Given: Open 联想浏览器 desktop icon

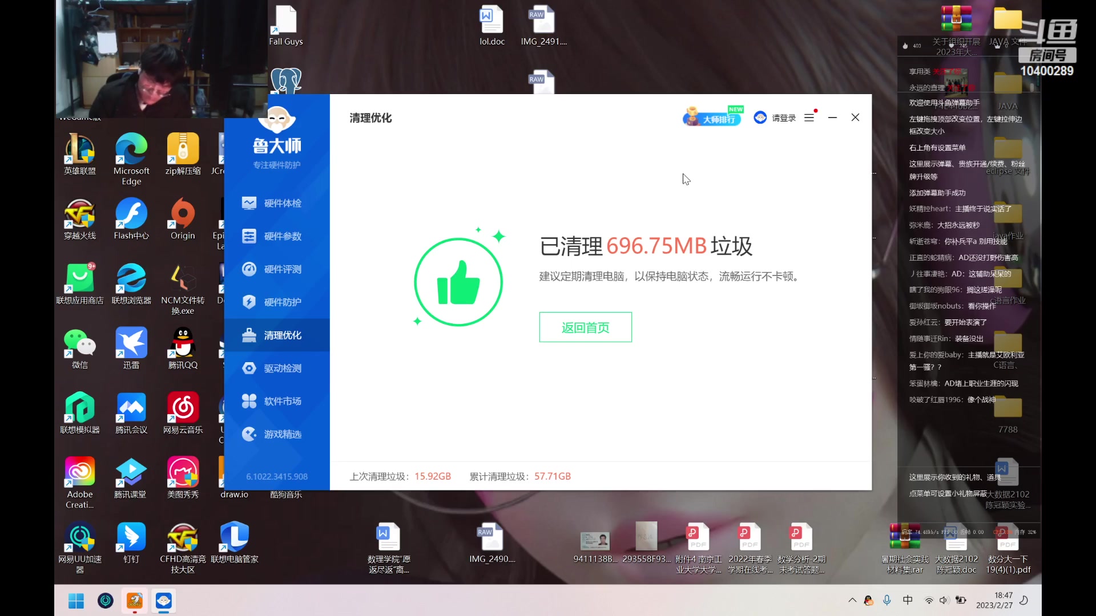Looking at the screenshot, I should tap(131, 284).
